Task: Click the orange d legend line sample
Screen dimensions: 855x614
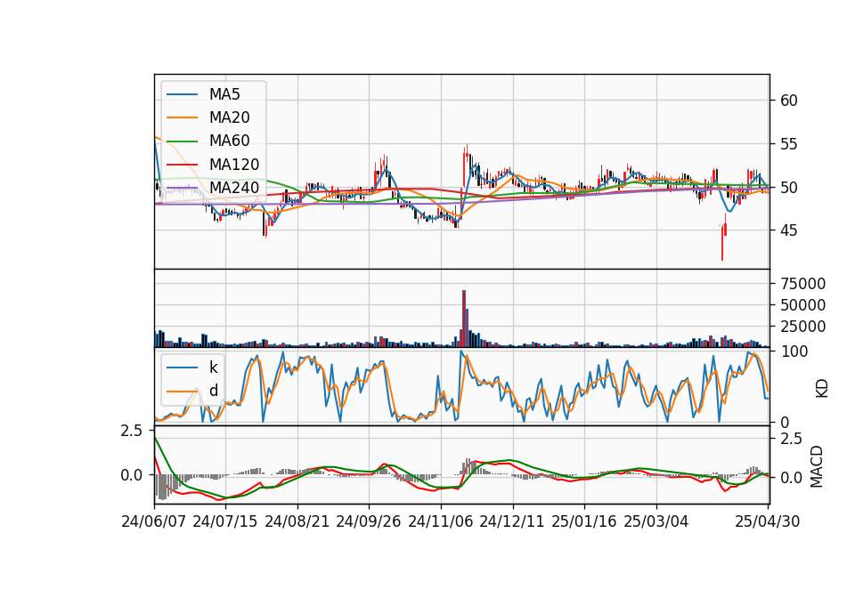Action: 182,392
